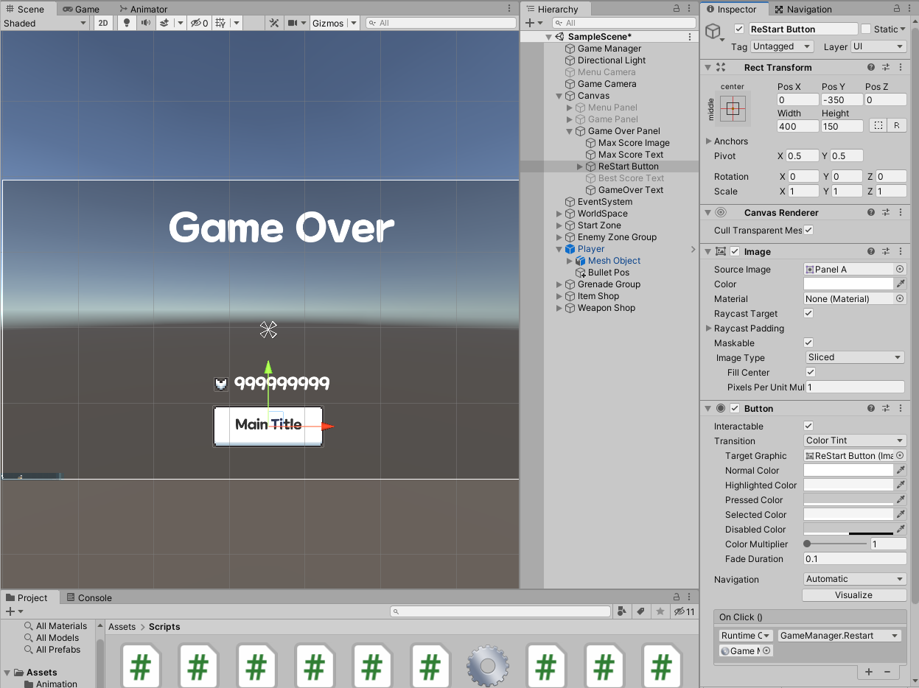
Task: Open Image Type Sliced dropdown
Action: pyautogui.click(x=854, y=357)
